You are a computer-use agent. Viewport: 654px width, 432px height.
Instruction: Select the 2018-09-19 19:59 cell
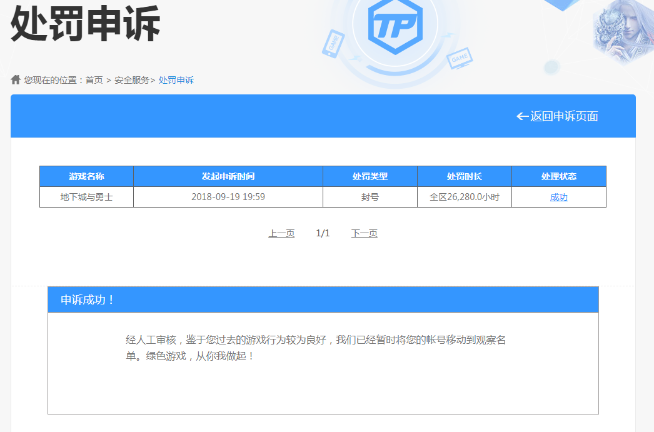tap(228, 197)
